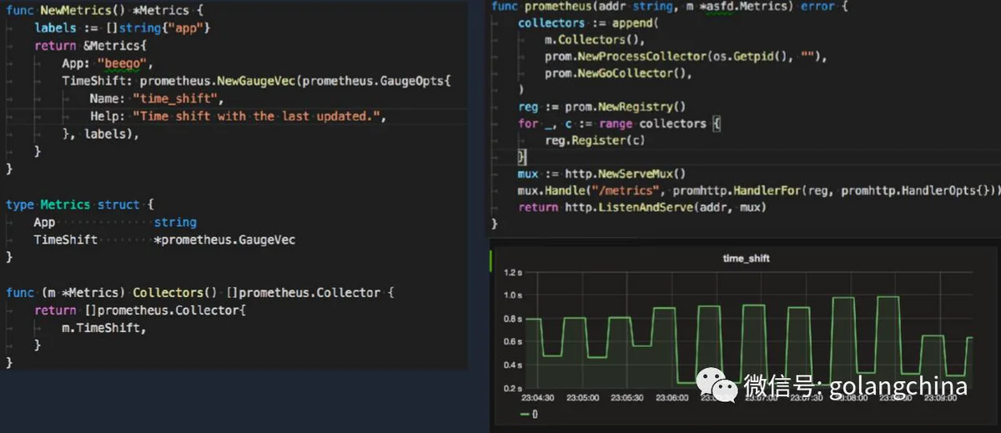
Task: Click the 'return &Metrics{' line
Action: click(89, 46)
